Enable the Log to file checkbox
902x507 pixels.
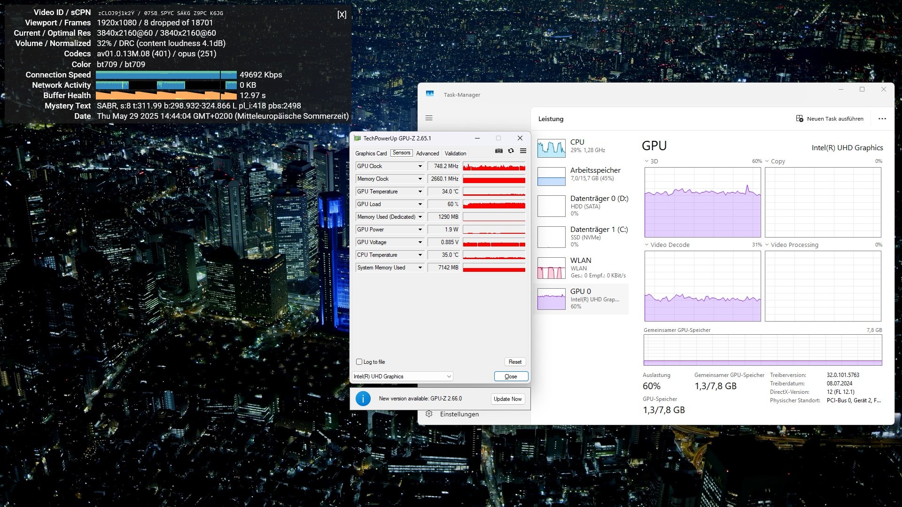pyautogui.click(x=359, y=362)
